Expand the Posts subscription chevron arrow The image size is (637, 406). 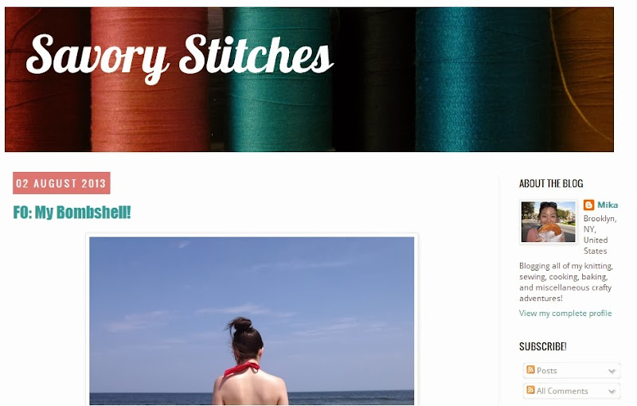(x=612, y=371)
